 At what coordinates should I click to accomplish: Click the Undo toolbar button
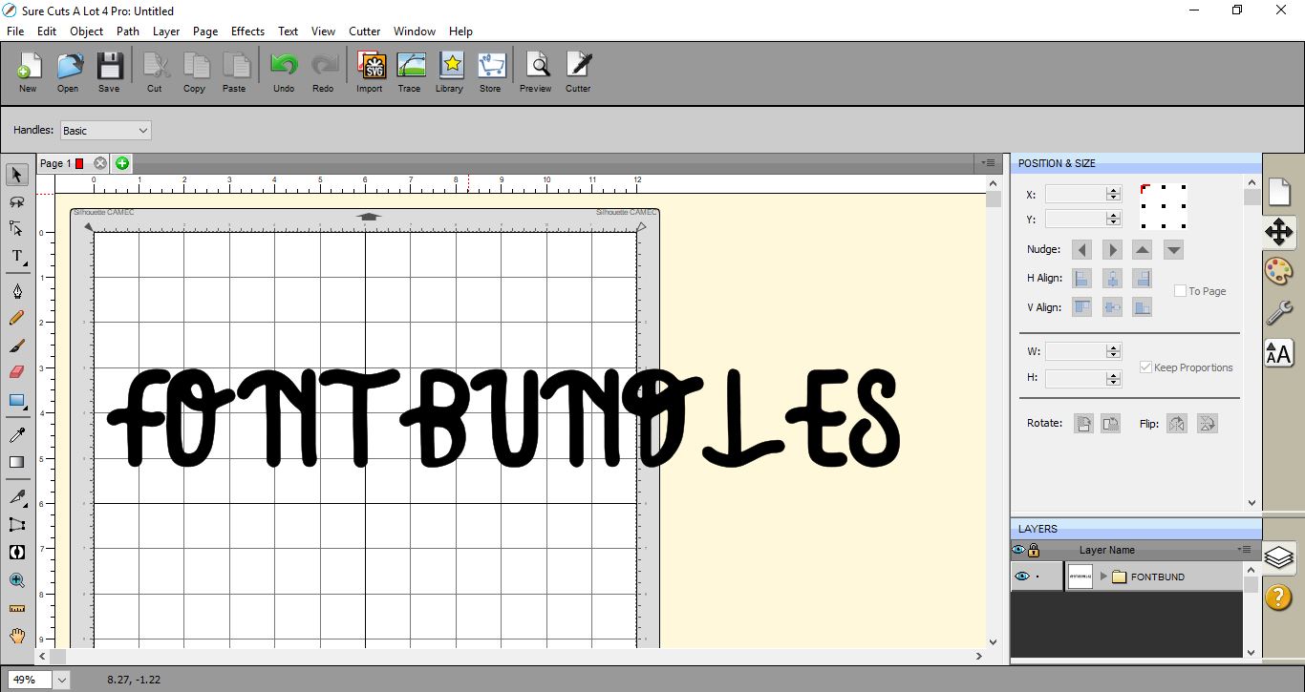pos(284,73)
